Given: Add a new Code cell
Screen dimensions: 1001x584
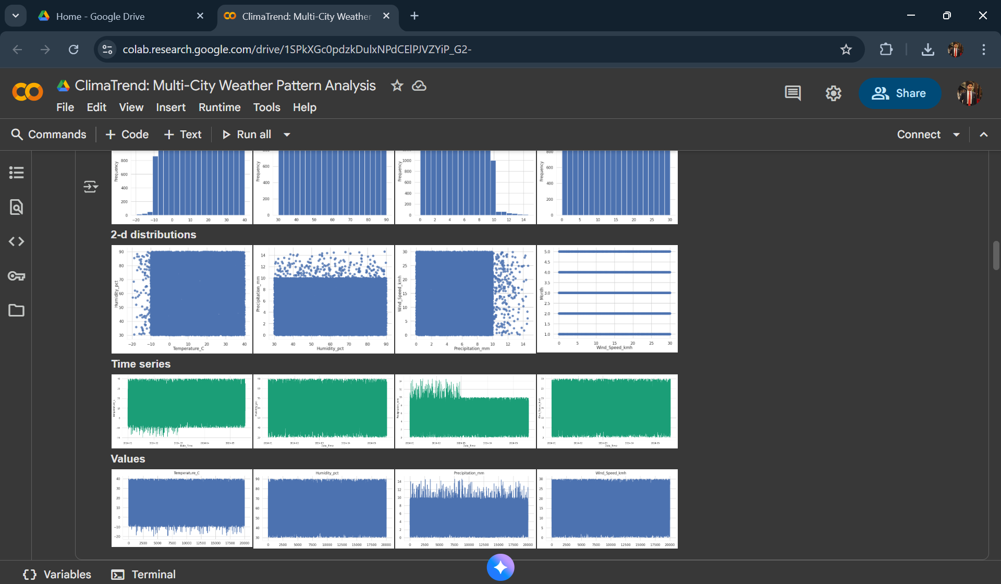Looking at the screenshot, I should pos(127,135).
